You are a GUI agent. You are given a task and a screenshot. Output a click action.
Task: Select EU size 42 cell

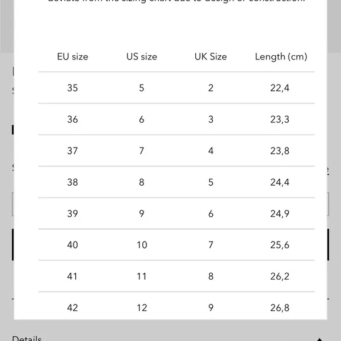point(72,307)
